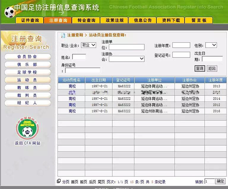Open 南松 in the 2012 row
The width and height of the screenshot is (228, 189).
point(72,105)
